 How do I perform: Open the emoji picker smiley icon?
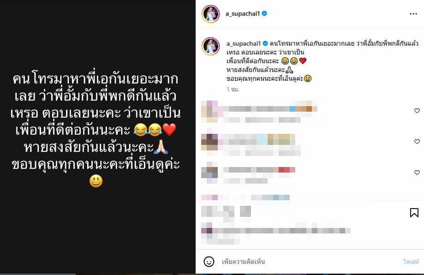[209, 262]
